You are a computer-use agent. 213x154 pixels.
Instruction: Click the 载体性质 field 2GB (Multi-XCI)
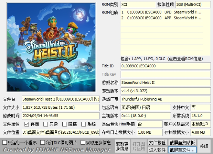pos(193,5)
